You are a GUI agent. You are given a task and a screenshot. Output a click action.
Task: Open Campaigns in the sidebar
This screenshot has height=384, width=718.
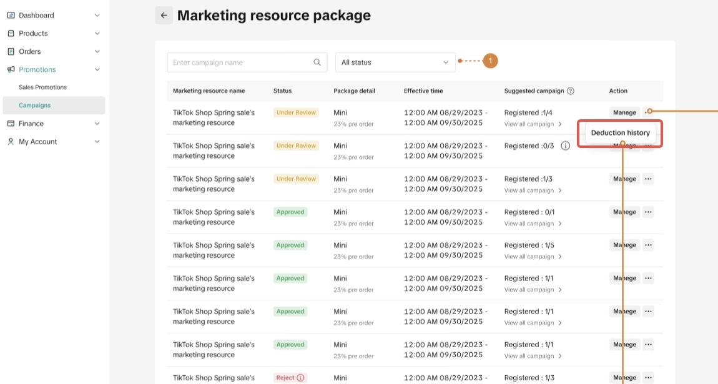[34, 106]
